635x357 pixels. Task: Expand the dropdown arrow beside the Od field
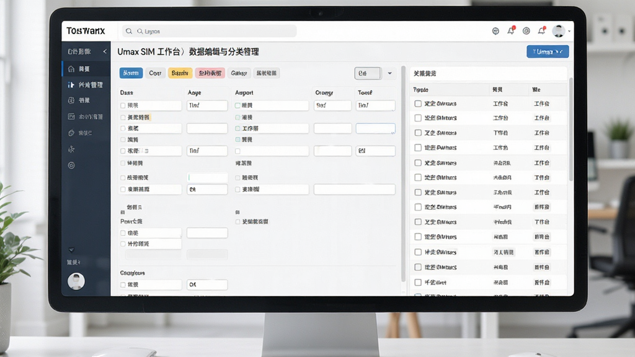tap(389, 73)
